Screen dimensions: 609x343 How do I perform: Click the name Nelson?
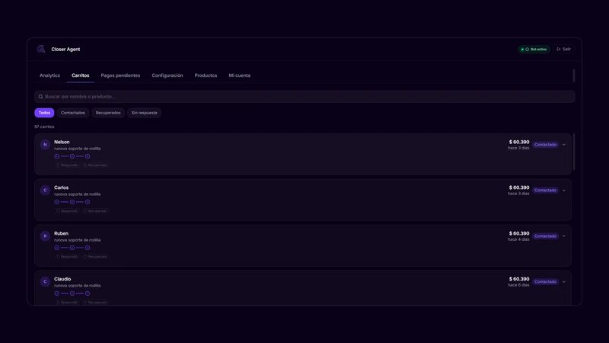(62, 142)
